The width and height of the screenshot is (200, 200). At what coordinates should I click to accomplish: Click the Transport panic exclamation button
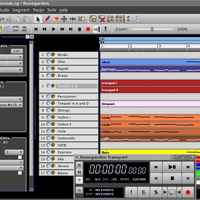[131, 192]
